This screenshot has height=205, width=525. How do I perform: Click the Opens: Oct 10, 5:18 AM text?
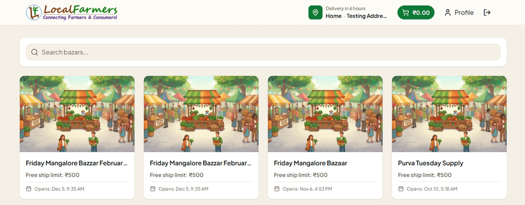(432, 189)
